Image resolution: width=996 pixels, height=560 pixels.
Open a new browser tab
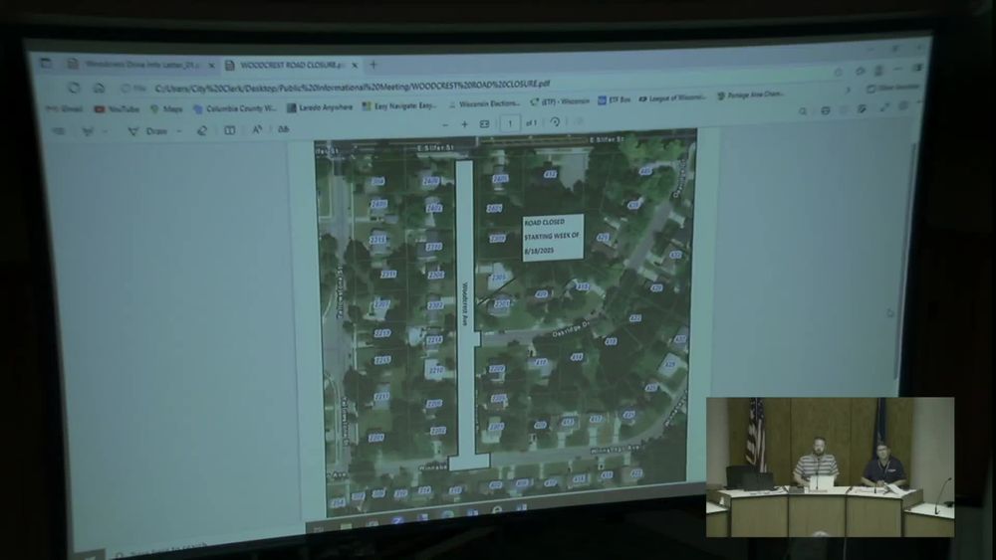click(x=373, y=64)
